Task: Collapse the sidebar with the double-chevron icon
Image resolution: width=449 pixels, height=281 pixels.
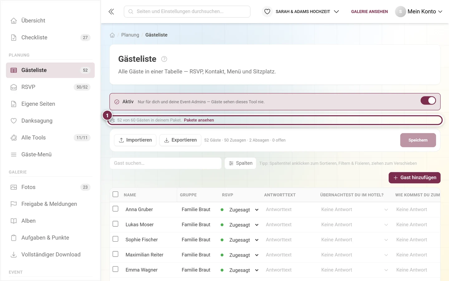Action: point(111,12)
